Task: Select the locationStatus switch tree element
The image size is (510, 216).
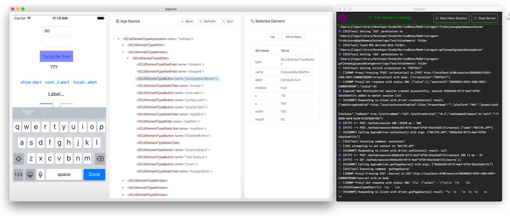Action: 173,150
